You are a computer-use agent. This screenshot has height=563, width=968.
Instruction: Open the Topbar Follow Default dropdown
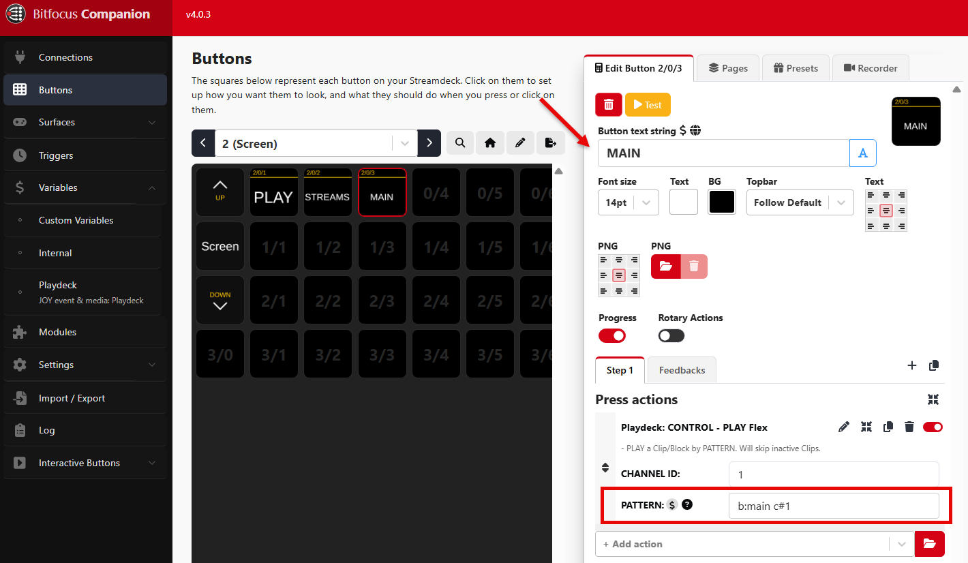[x=800, y=202]
